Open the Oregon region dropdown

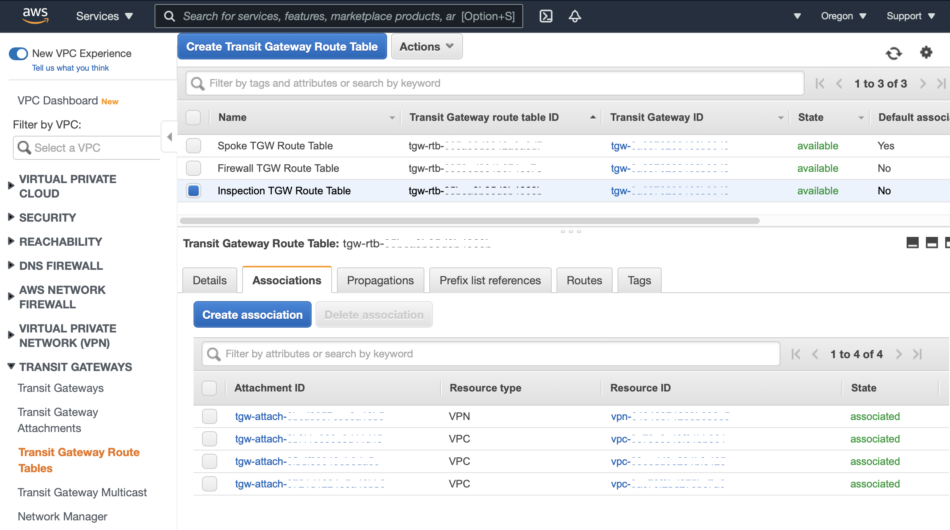[x=843, y=16]
